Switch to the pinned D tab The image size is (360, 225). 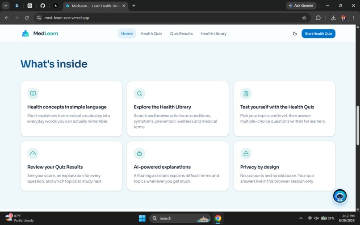click(17, 6)
